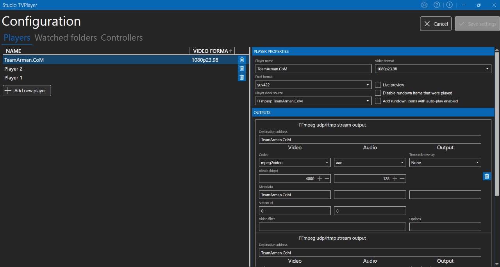The height and width of the screenshot is (267, 500).
Task: Click the empty output Metadata field under Timecode overlay
Action: pos(445,195)
